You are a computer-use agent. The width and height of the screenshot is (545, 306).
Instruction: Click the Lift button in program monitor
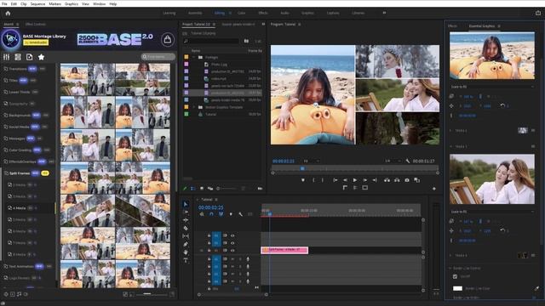[x=387, y=180]
